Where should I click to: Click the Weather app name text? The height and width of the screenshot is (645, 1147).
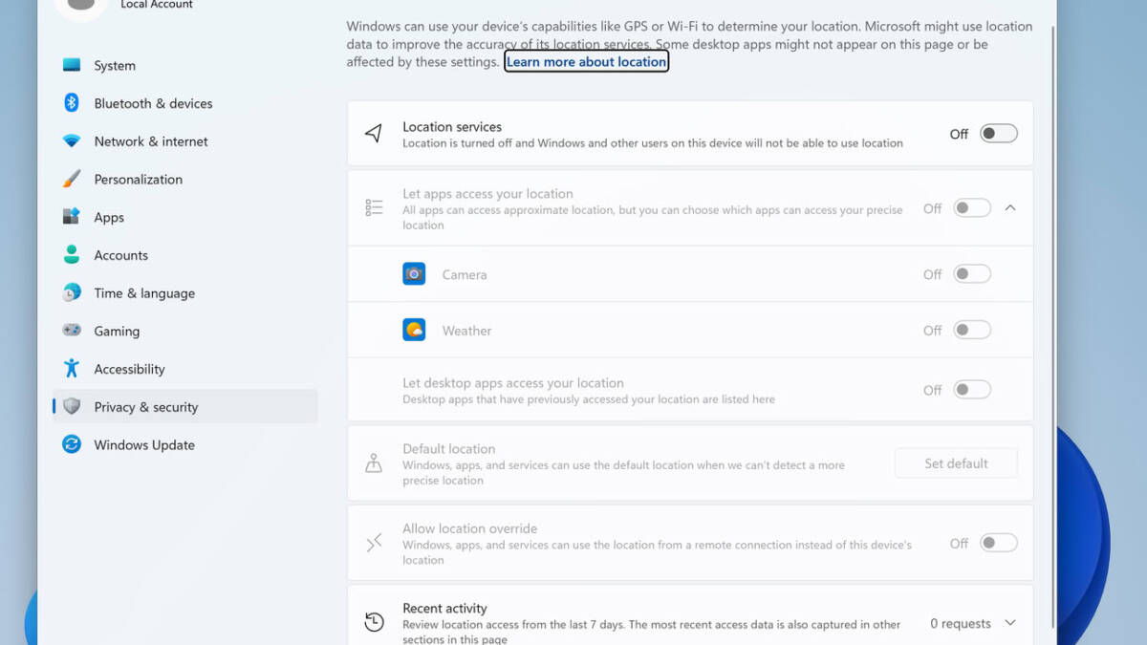pos(466,331)
